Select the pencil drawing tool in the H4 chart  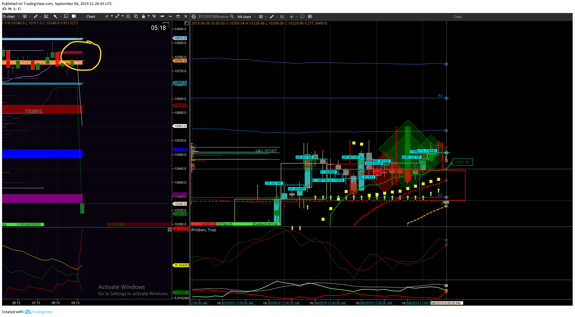(272, 17)
